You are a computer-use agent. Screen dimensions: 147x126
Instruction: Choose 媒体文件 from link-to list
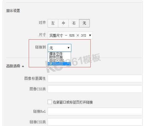59,54
